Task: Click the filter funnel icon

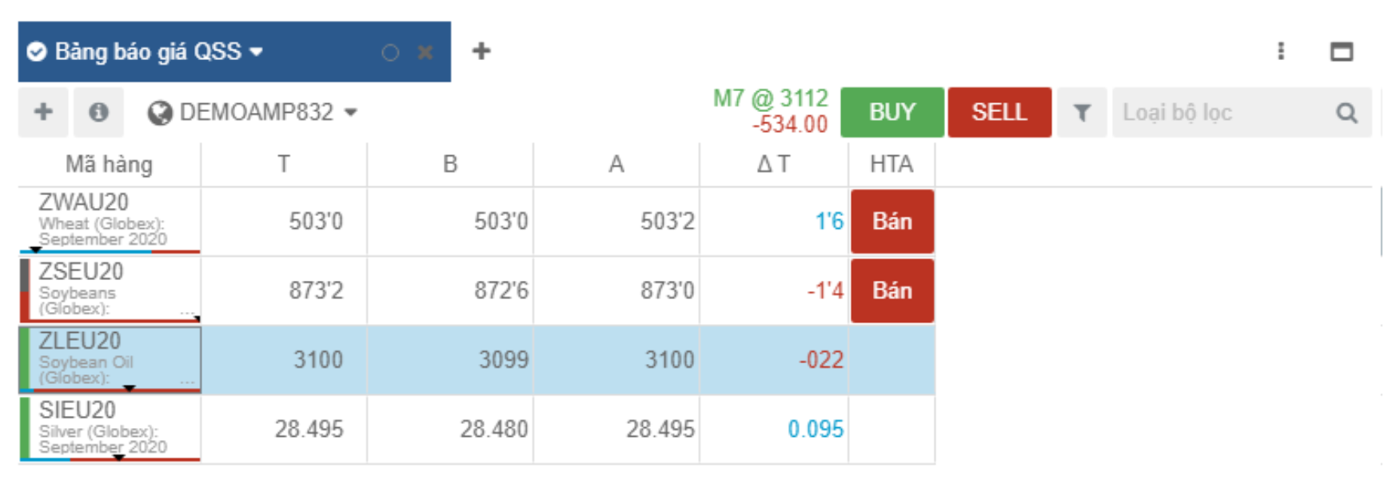Action: [1081, 113]
